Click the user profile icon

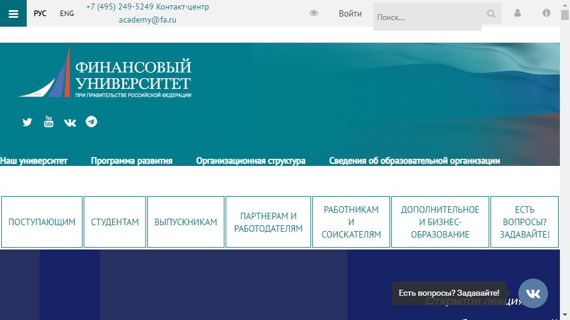[518, 13]
